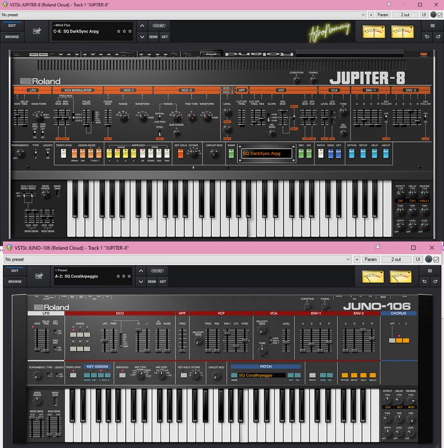Rate the SQ CoralArpeggio preset with stars
444x448 pixels.
[x=124, y=276]
